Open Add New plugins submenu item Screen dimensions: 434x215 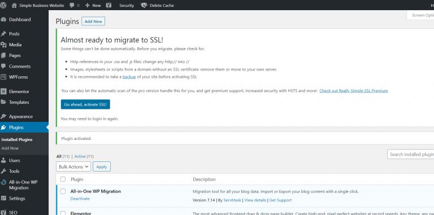10,148
